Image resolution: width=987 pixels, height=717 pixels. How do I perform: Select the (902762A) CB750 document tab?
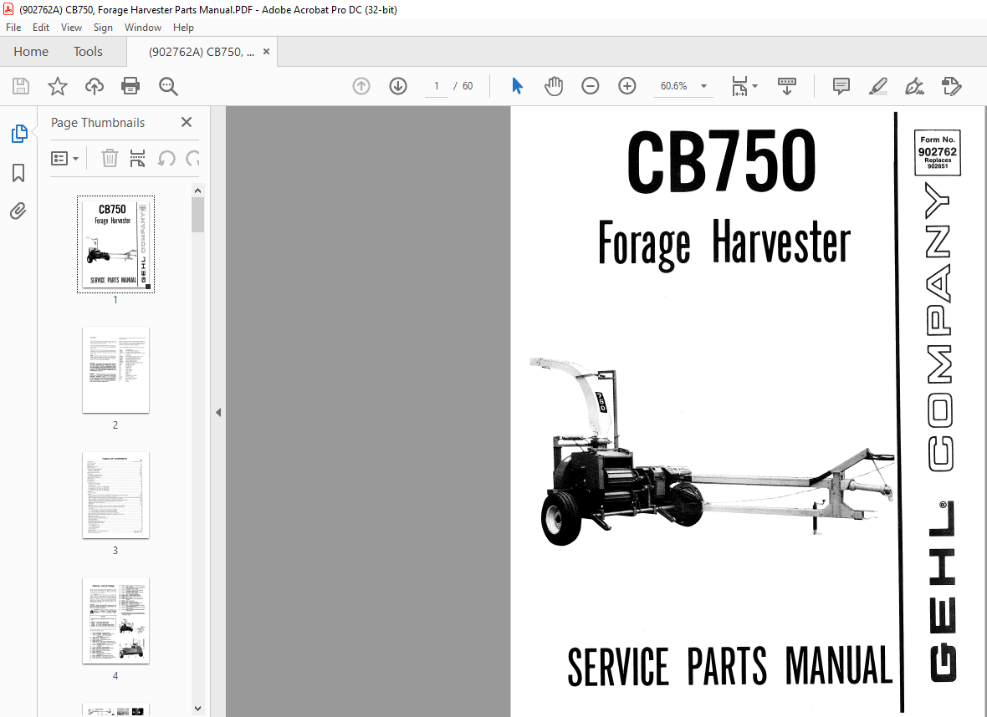(x=202, y=52)
